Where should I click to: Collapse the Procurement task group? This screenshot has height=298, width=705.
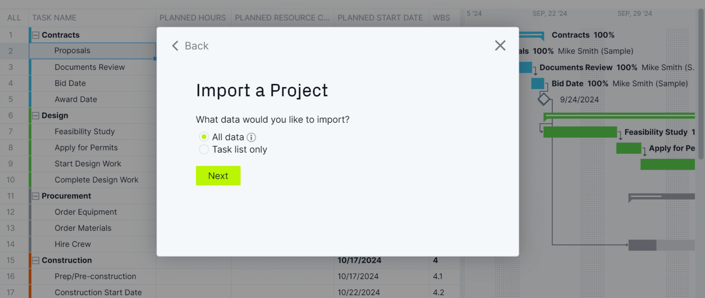tap(36, 196)
